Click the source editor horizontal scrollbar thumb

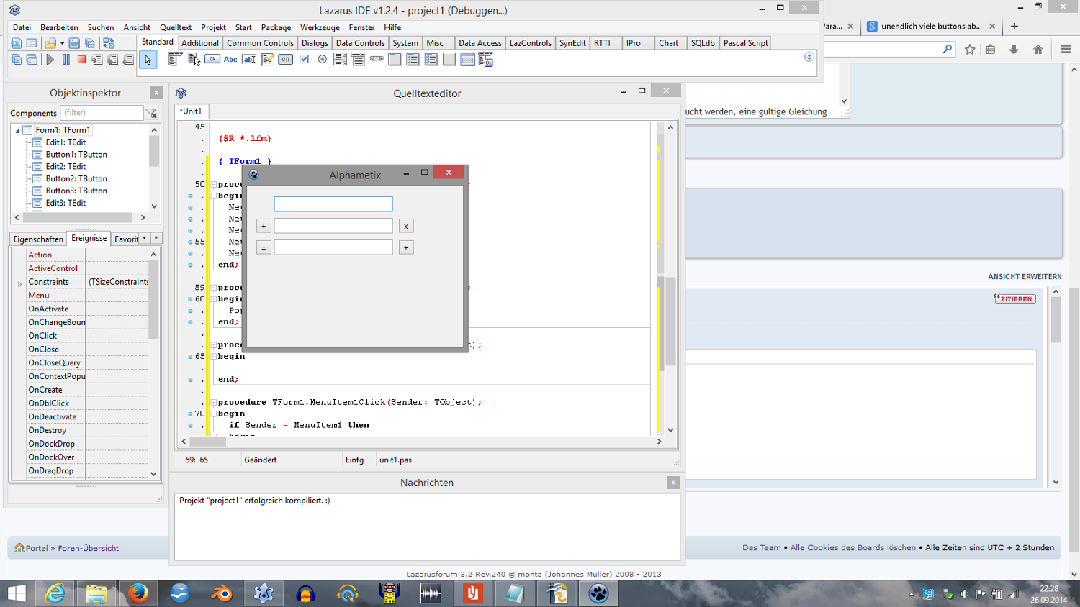207,442
